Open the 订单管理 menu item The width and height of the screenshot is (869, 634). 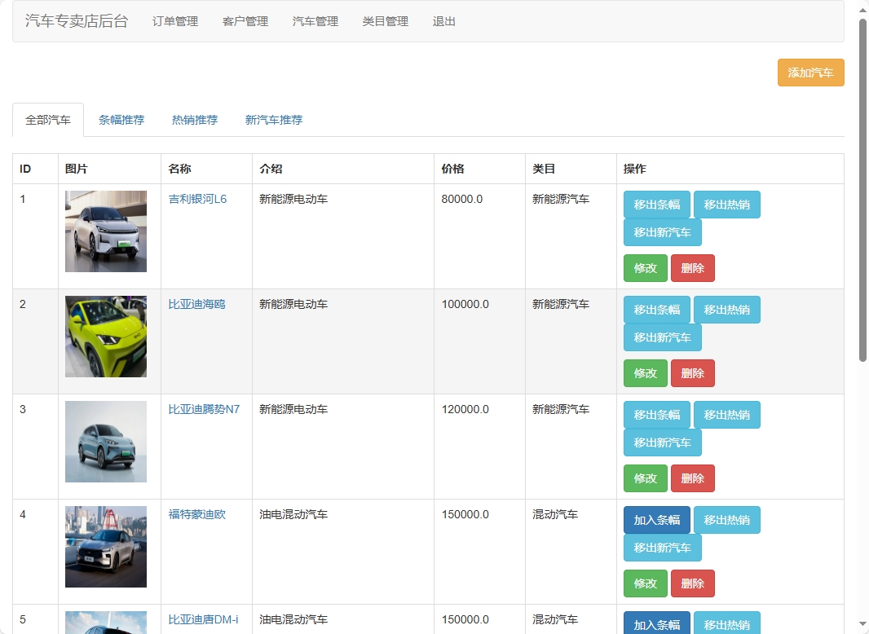tap(175, 21)
